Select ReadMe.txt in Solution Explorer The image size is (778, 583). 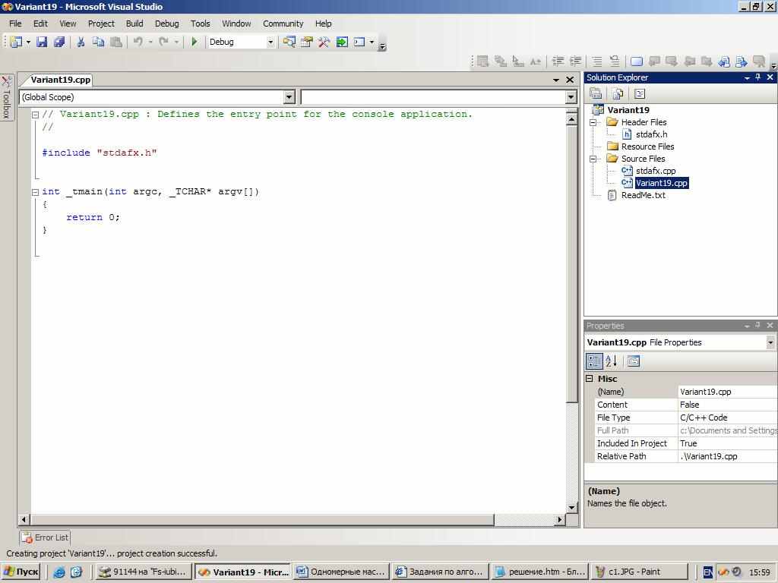pos(644,195)
